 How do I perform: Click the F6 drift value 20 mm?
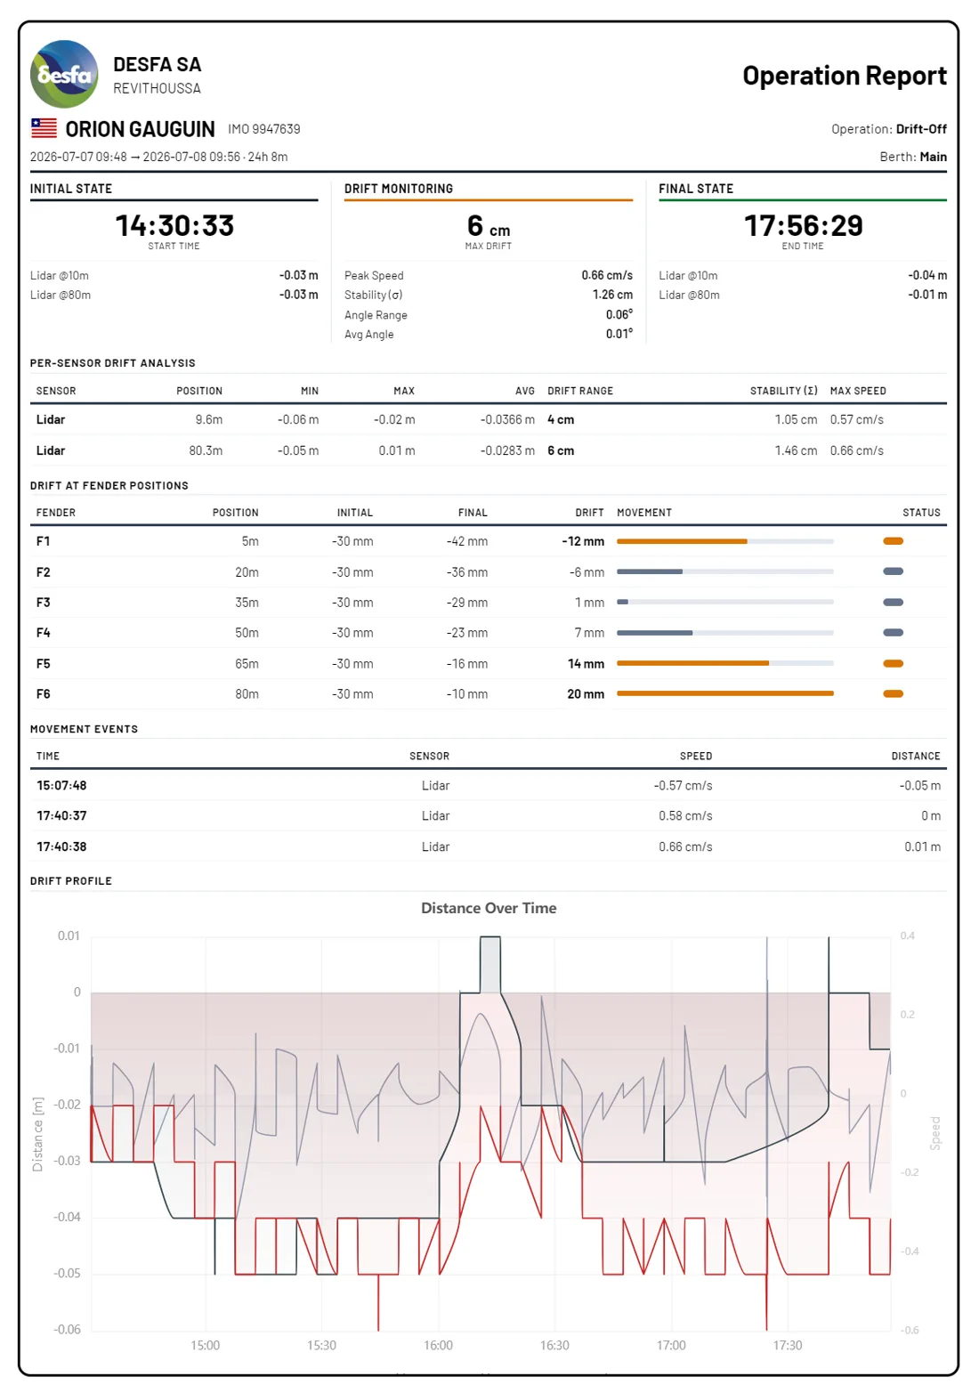[586, 694]
